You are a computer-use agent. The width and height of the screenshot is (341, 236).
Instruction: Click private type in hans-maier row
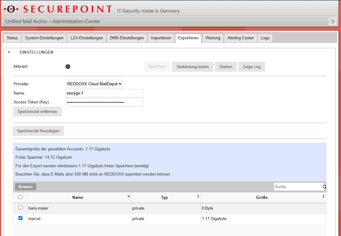[166, 208]
